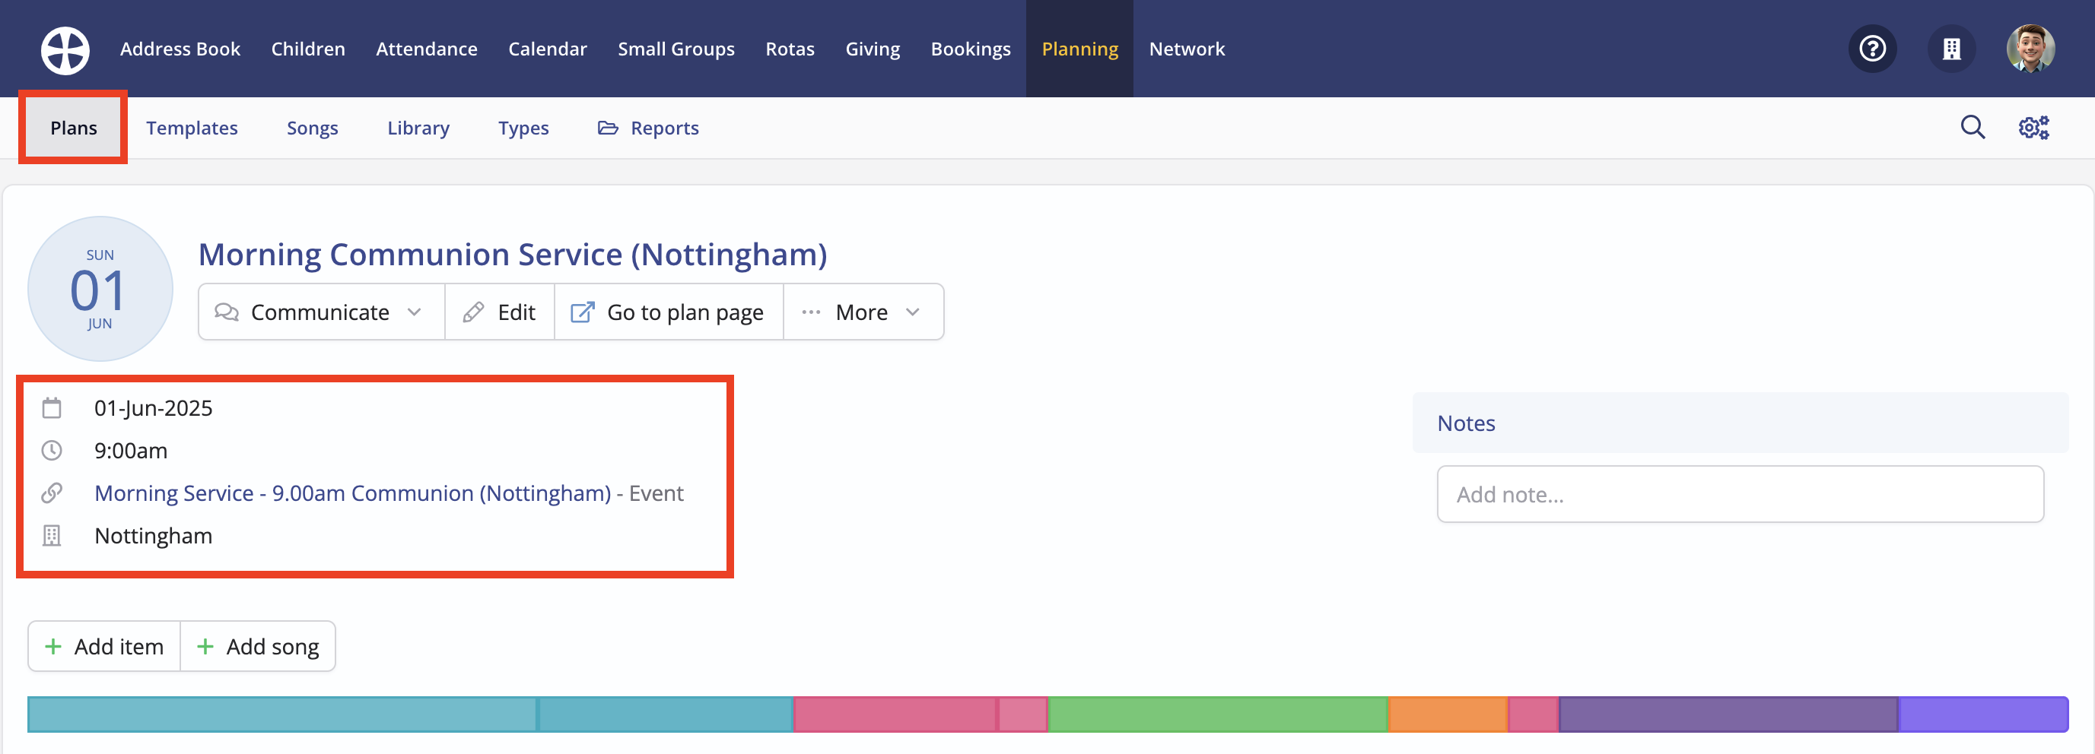This screenshot has height=754, width=2095.
Task: Click the search magnifier icon
Action: point(1973,128)
